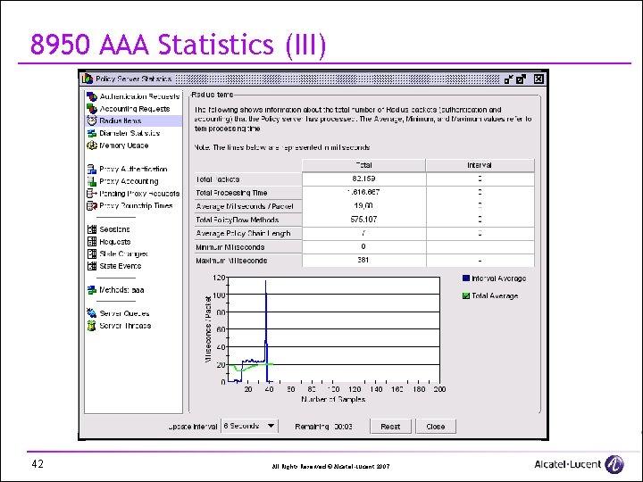Open Authentication Requests statistics
This screenshot has width=643, height=482.
139,96
